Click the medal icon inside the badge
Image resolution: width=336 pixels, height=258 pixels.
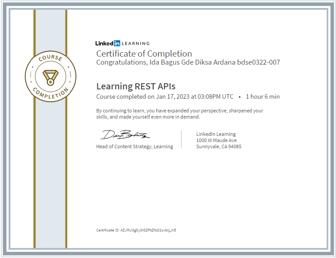(50, 77)
